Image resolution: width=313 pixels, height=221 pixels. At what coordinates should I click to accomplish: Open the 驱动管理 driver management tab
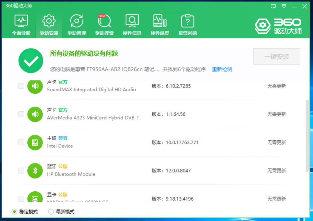pos(77,25)
